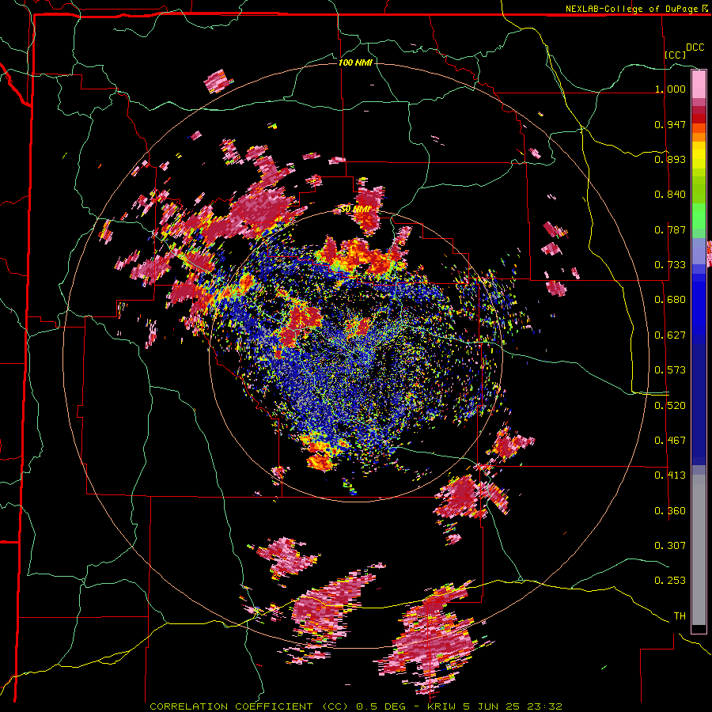This screenshot has width=712, height=712.
Task: Click the 0.573 scale value
Action: tap(670, 370)
